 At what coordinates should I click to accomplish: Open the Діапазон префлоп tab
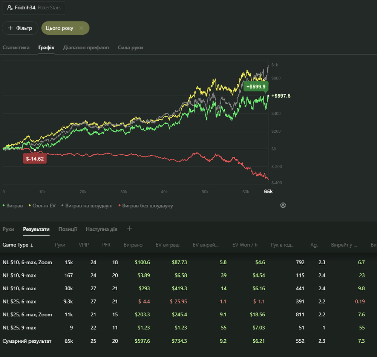[x=86, y=47]
